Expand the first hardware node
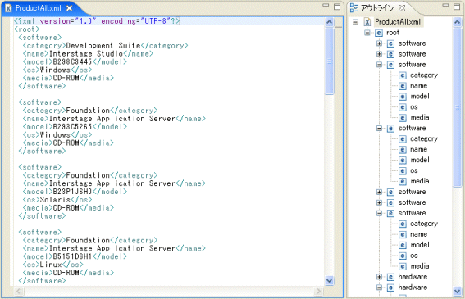Viewport: 465px width, 299px height. (x=379, y=277)
